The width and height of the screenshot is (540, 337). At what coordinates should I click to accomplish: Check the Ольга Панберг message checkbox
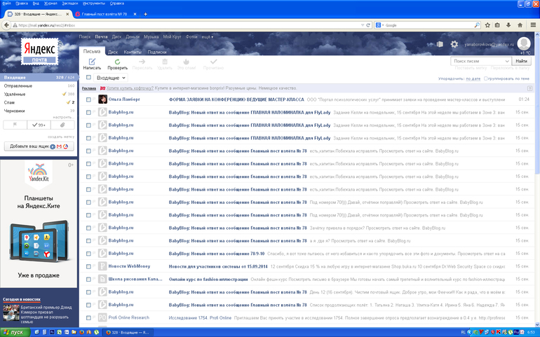(88, 99)
